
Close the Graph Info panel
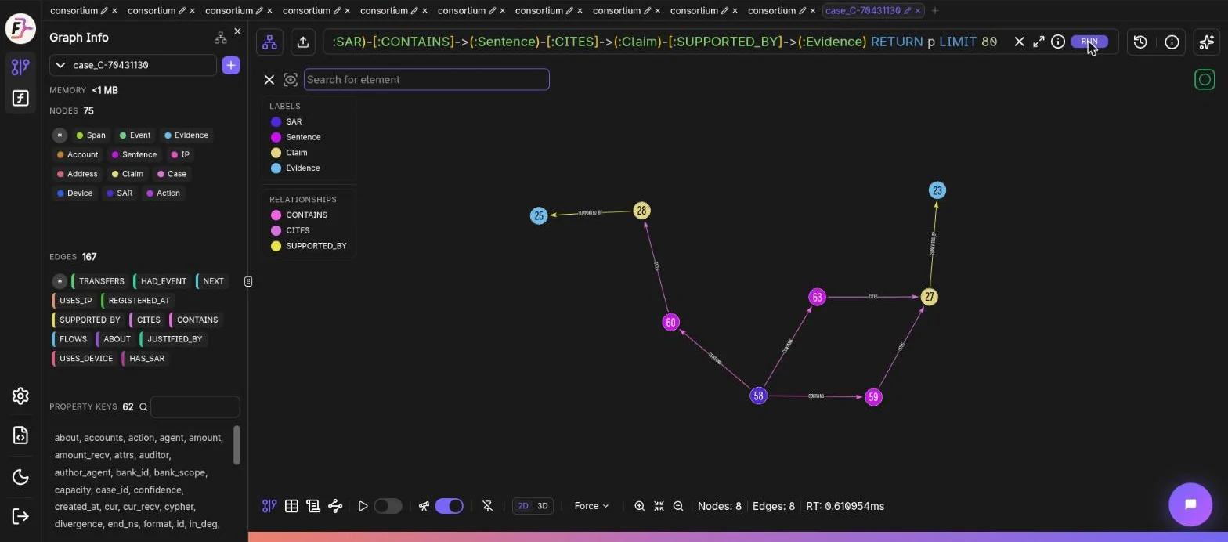click(237, 31)
